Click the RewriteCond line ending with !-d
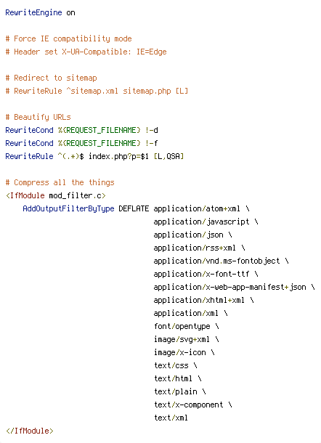The height and width of the screenshot is (443, 321). tap(81, 130)
